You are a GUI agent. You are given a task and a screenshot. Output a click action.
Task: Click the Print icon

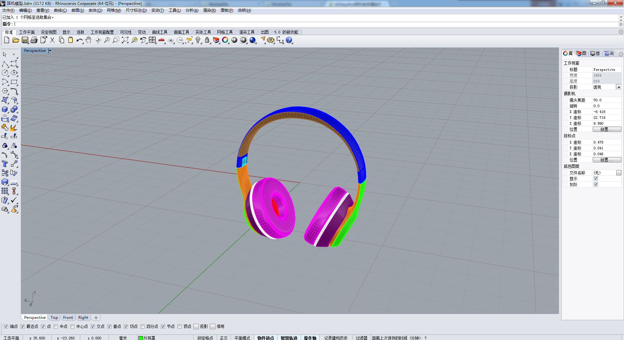click(x=34, y=40)
